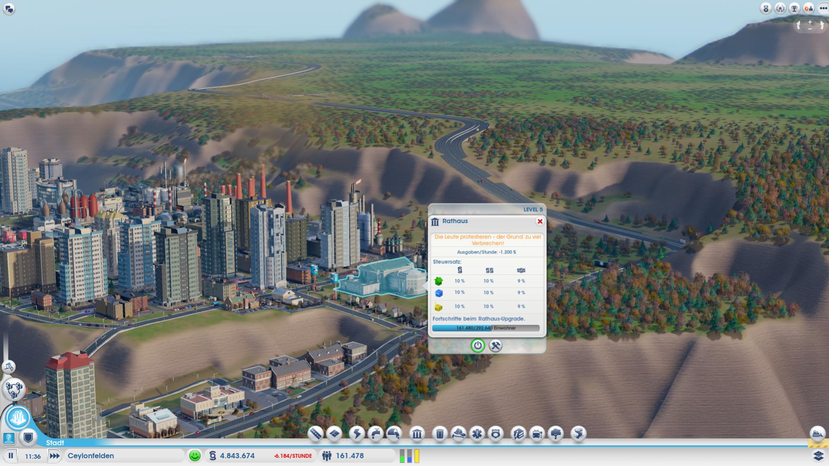
Task: Open the data layers icon
Action: (x=819, y=456)
